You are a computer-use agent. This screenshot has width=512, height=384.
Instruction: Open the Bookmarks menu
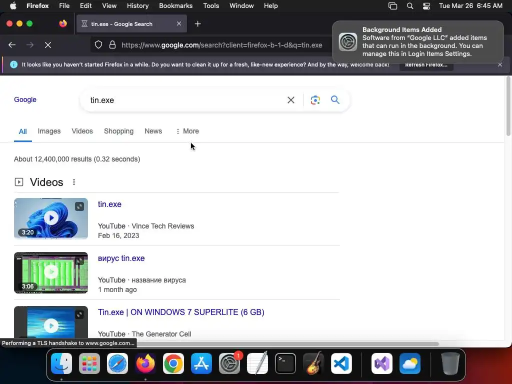[175, 6]
